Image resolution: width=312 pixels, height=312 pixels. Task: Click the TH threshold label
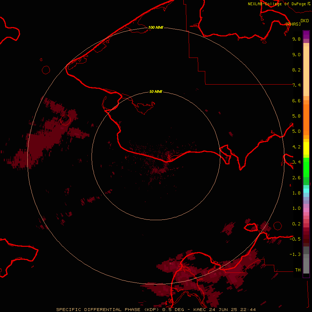298,270
